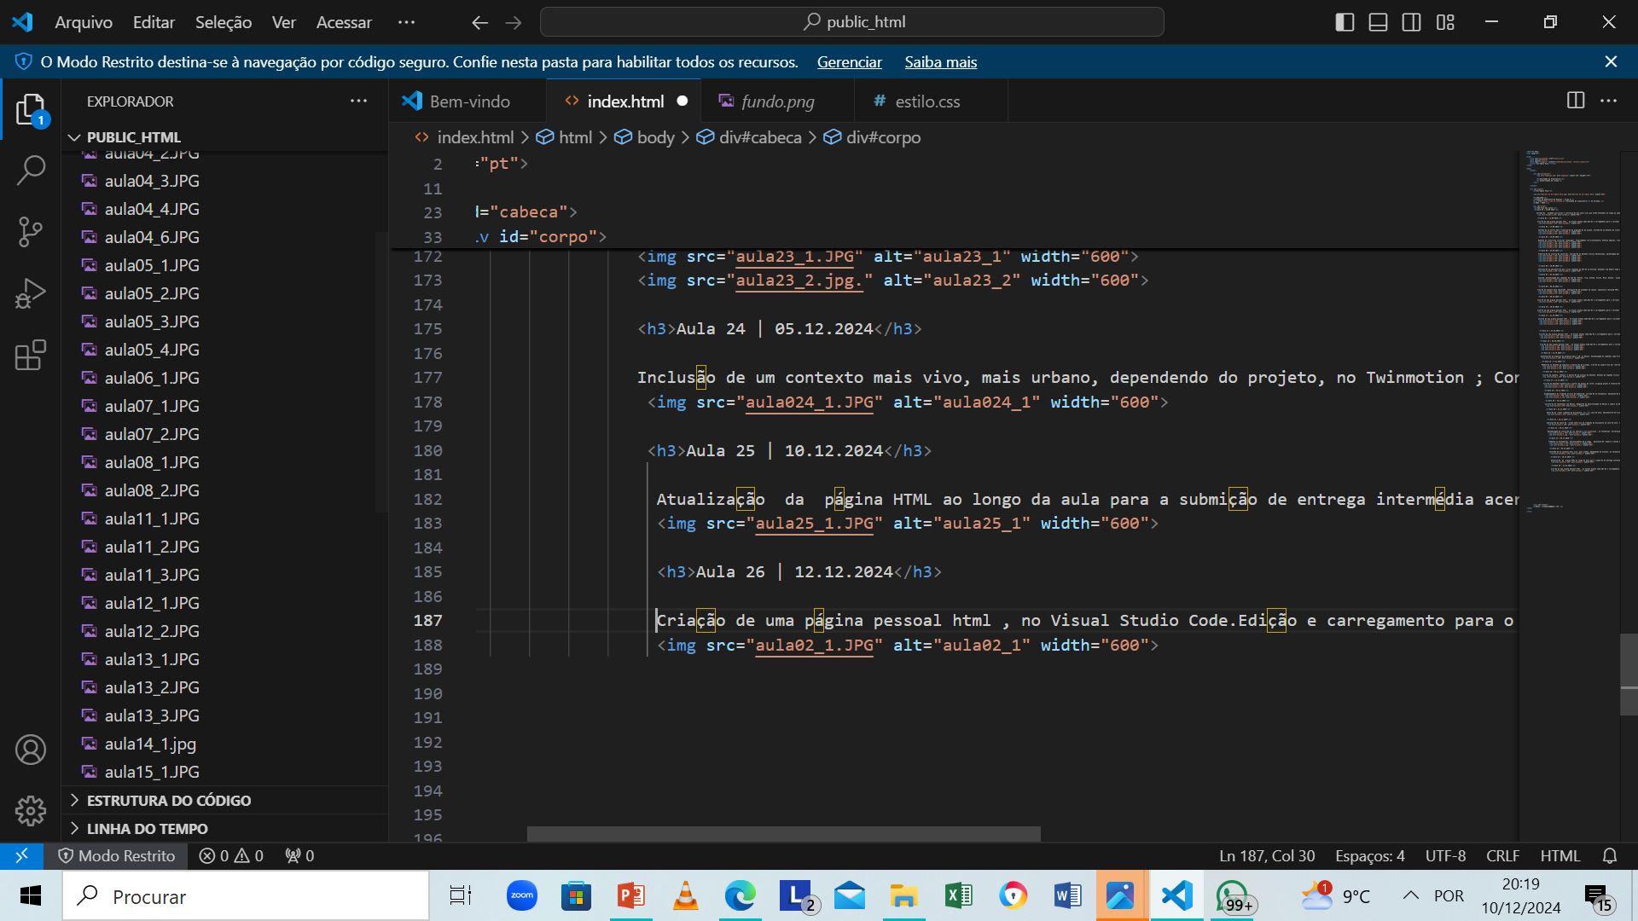Screen dimensions: 1638x921
Task: Open aula14_1.jpg in the explorer
Action: point(225,744)
